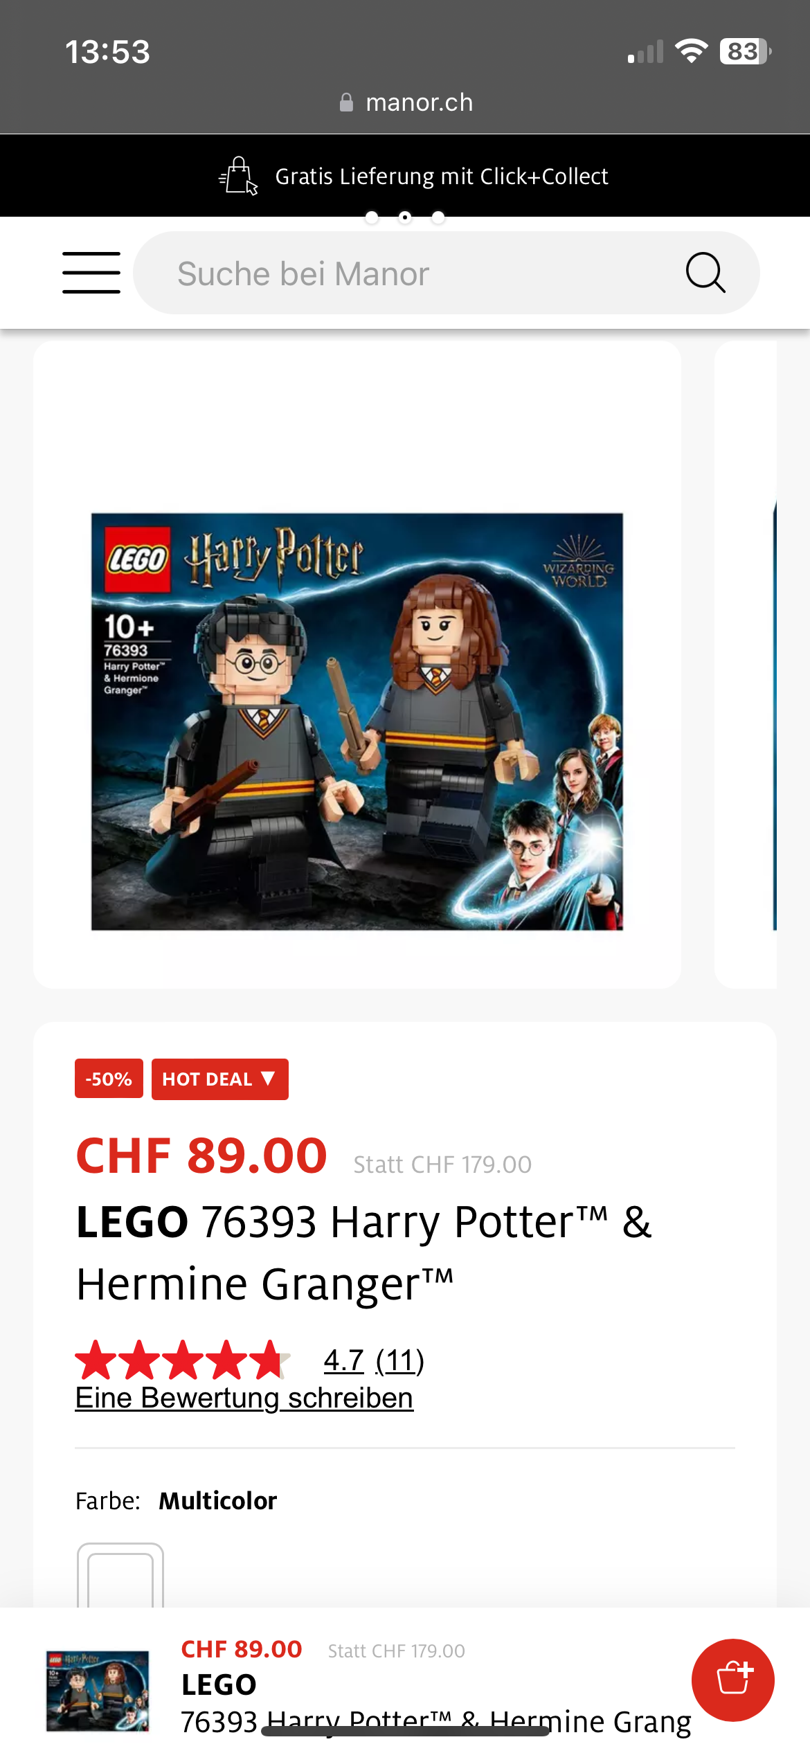Tap the Wi-Fi status icon

coord(691,51)
